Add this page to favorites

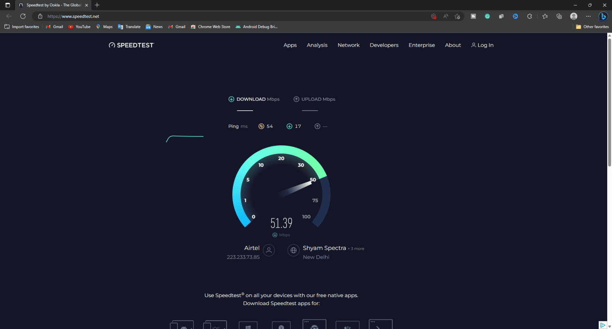click(x=457, y=16)
